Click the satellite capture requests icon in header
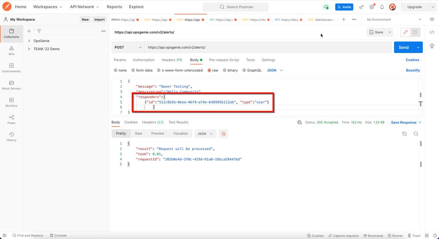Image resolution: width=439 pixels, height=239 pixels. tap(362, 7)
